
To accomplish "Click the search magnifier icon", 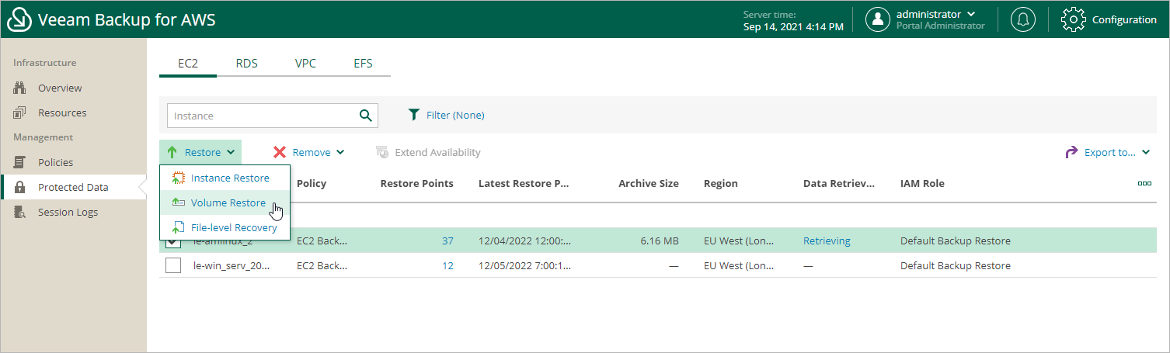I will pos(366,116).
